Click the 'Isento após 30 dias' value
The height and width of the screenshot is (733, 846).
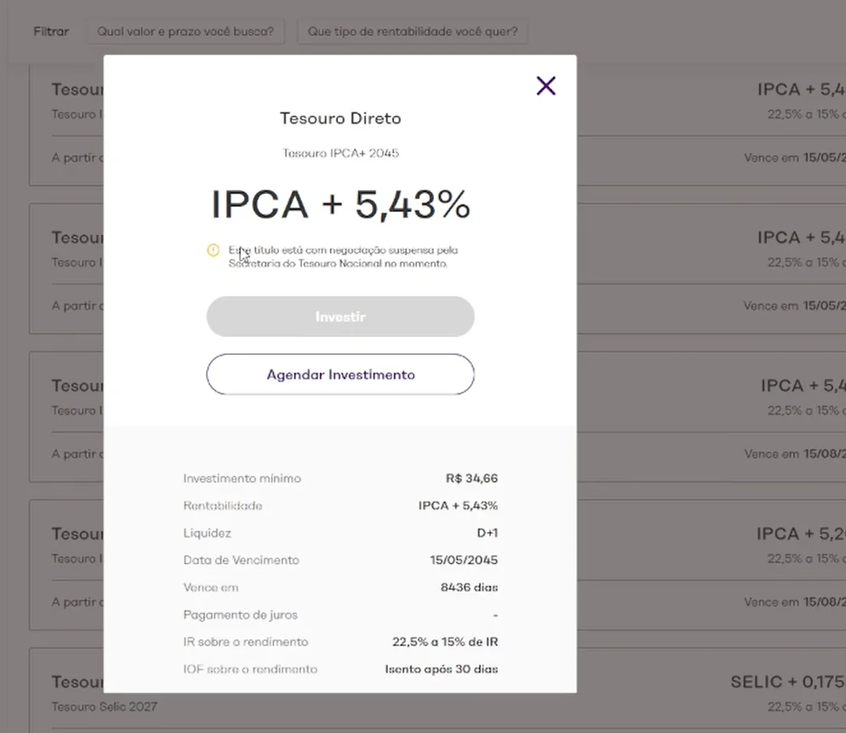(442, 669)
